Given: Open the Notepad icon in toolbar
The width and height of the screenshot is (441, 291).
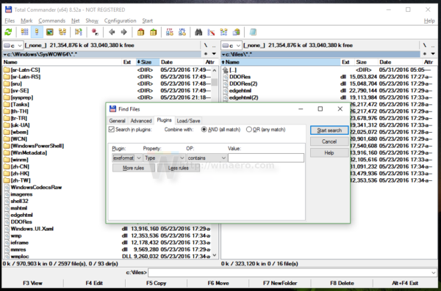Looking at the screenshot, I should pos(253,32).
